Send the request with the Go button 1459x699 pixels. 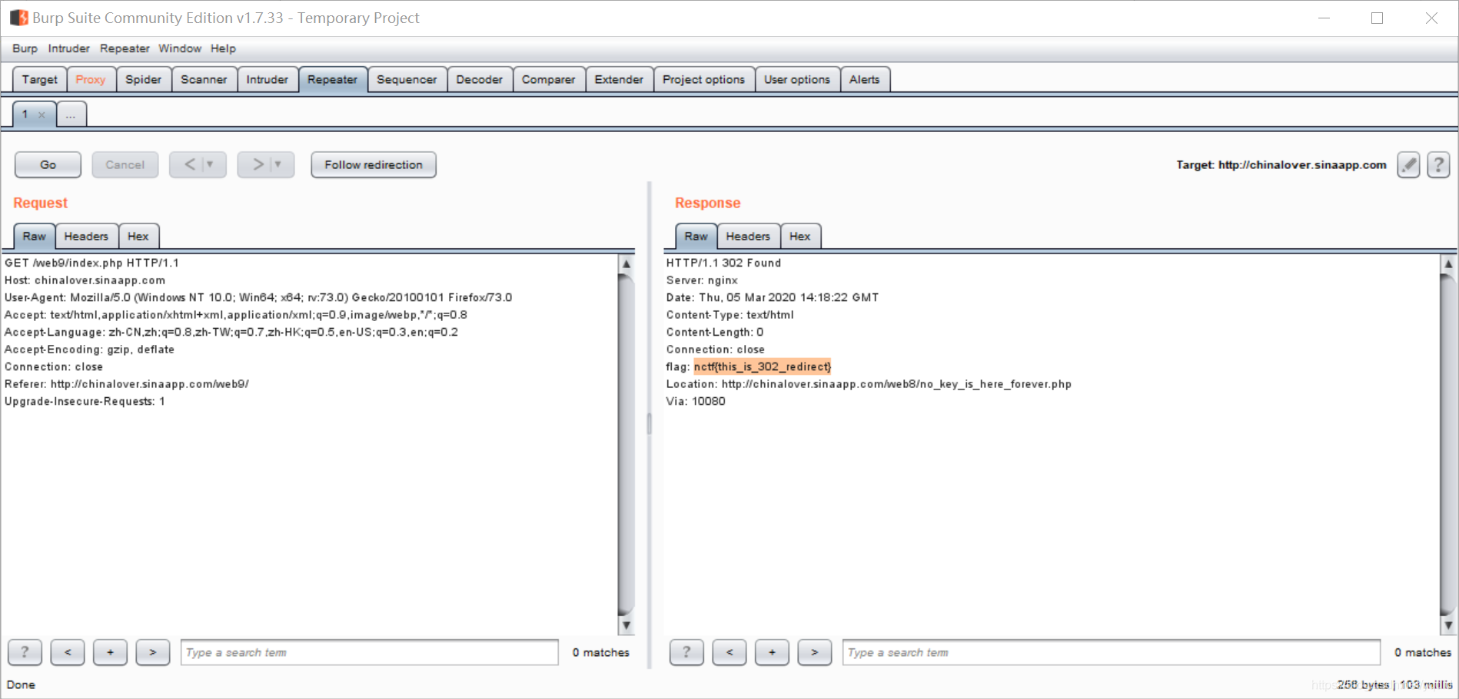(48, 164)
